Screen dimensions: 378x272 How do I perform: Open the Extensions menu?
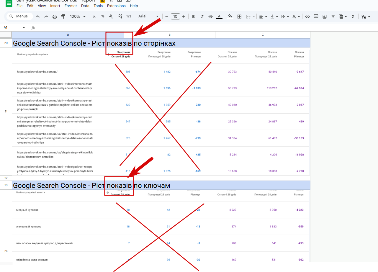(x=116, y=6)
